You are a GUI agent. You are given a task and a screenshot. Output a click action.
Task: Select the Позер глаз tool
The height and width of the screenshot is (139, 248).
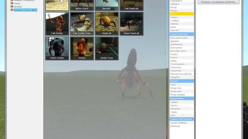[182, 88]
